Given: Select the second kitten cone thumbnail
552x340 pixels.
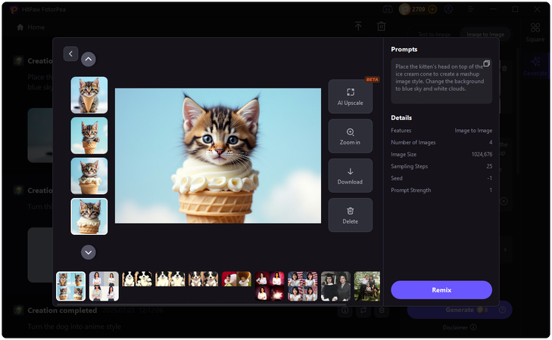Looking at the screenshot, I should click(89, 135).
